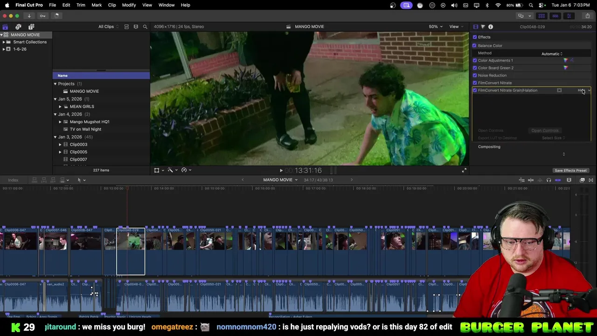Screen dimensions: 597x336
Task: Open enhancements magic wand menu under viewer
Action: (172, 170)
